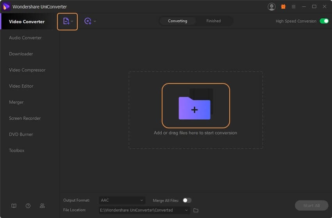Open the user guide book icon

pos(14,206)
